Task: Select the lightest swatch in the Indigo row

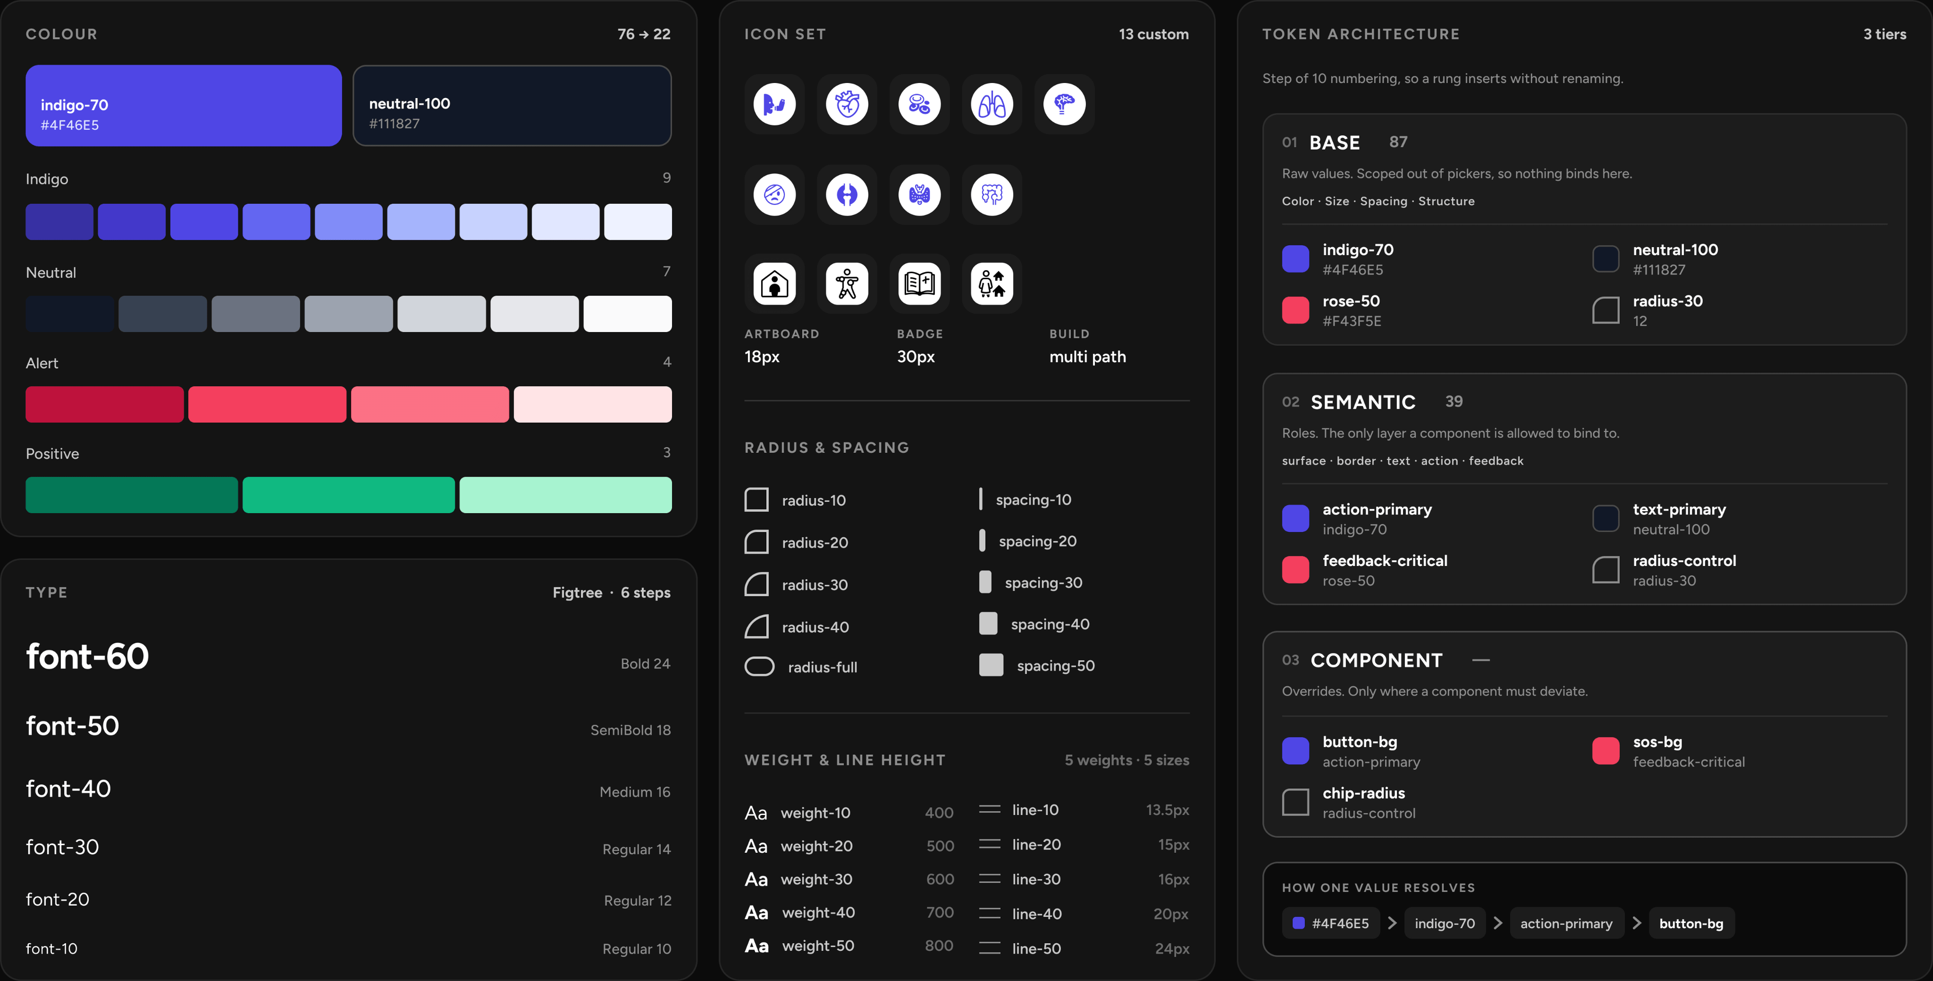Action: 638,222
